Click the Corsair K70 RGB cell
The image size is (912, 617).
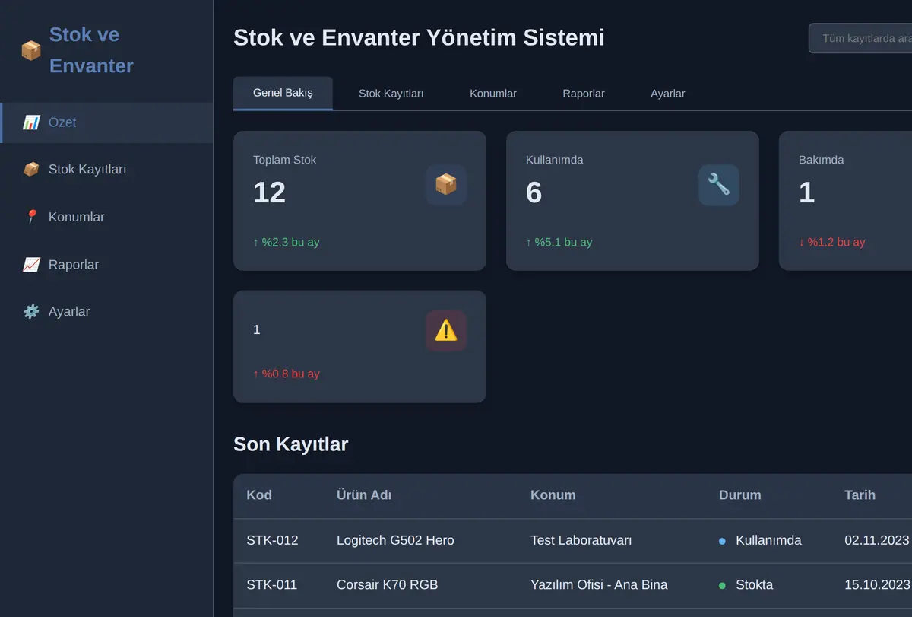click(387, 585)
